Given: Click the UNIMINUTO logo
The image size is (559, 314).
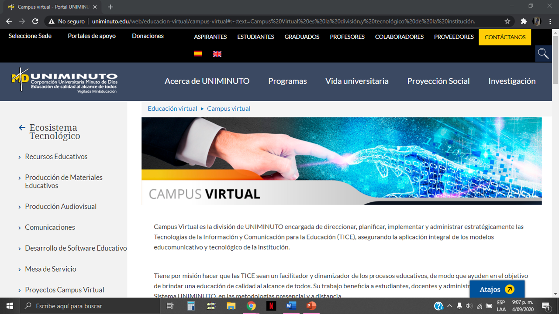Looking at the screenshot, I should click(65, 80).
